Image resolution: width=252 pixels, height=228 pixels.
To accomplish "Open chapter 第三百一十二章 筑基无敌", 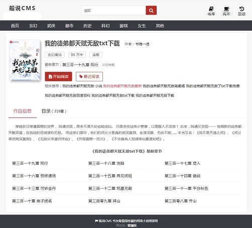I will tap(110, 188).
